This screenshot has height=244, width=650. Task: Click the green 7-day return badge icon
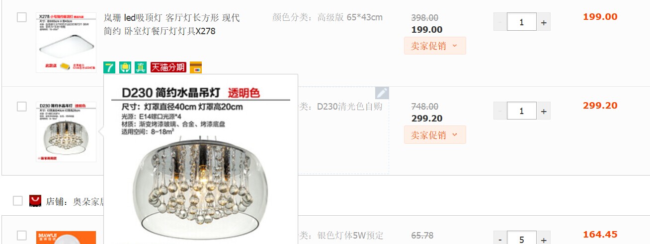[x=109, y=67]
